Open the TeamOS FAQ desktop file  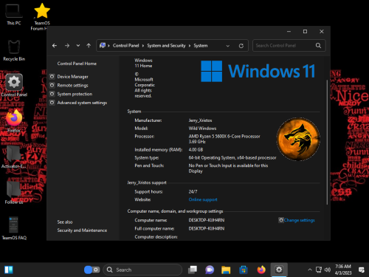[x=14, y=228]
